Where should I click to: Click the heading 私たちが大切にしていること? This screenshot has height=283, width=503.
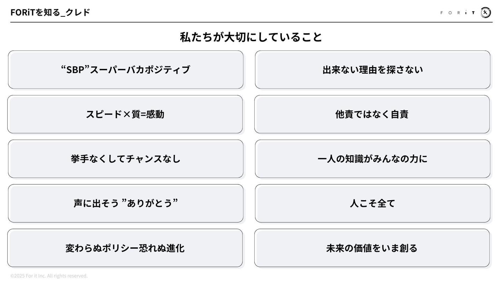251,37
